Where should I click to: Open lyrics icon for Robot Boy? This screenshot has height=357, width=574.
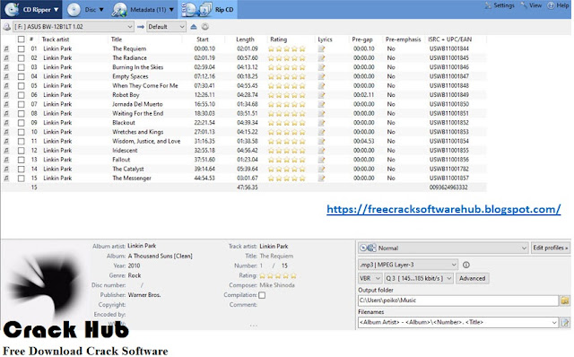tap(321, 95)
